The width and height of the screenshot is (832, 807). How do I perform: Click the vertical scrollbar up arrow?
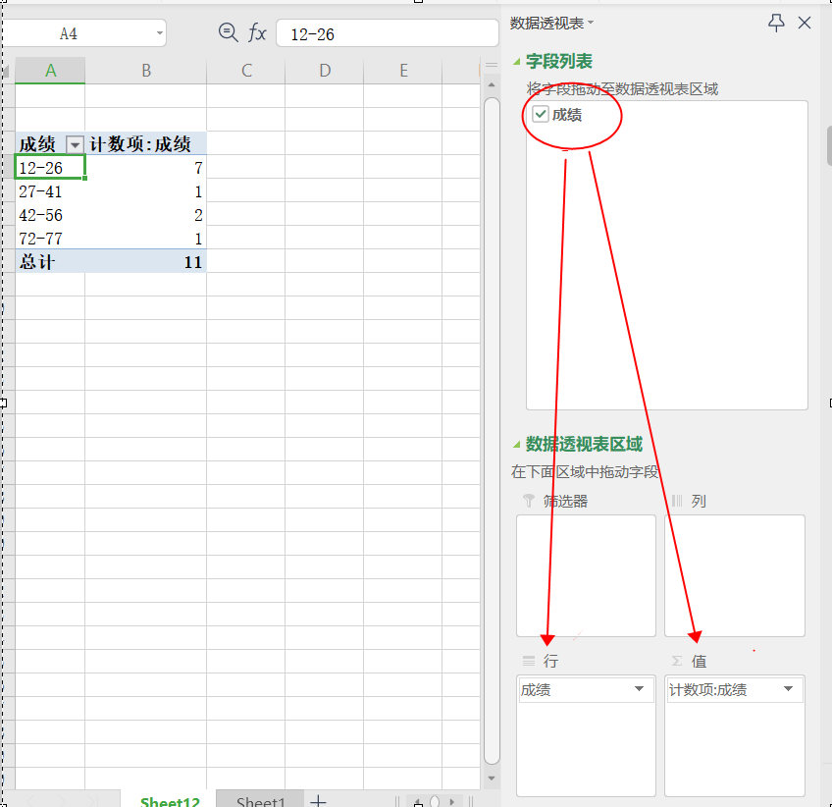492,85
